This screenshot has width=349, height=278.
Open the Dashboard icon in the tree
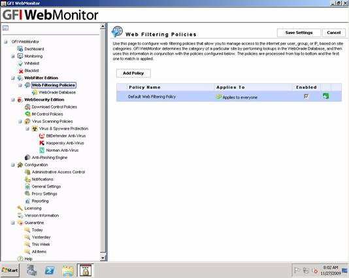[x=20, y=49]
